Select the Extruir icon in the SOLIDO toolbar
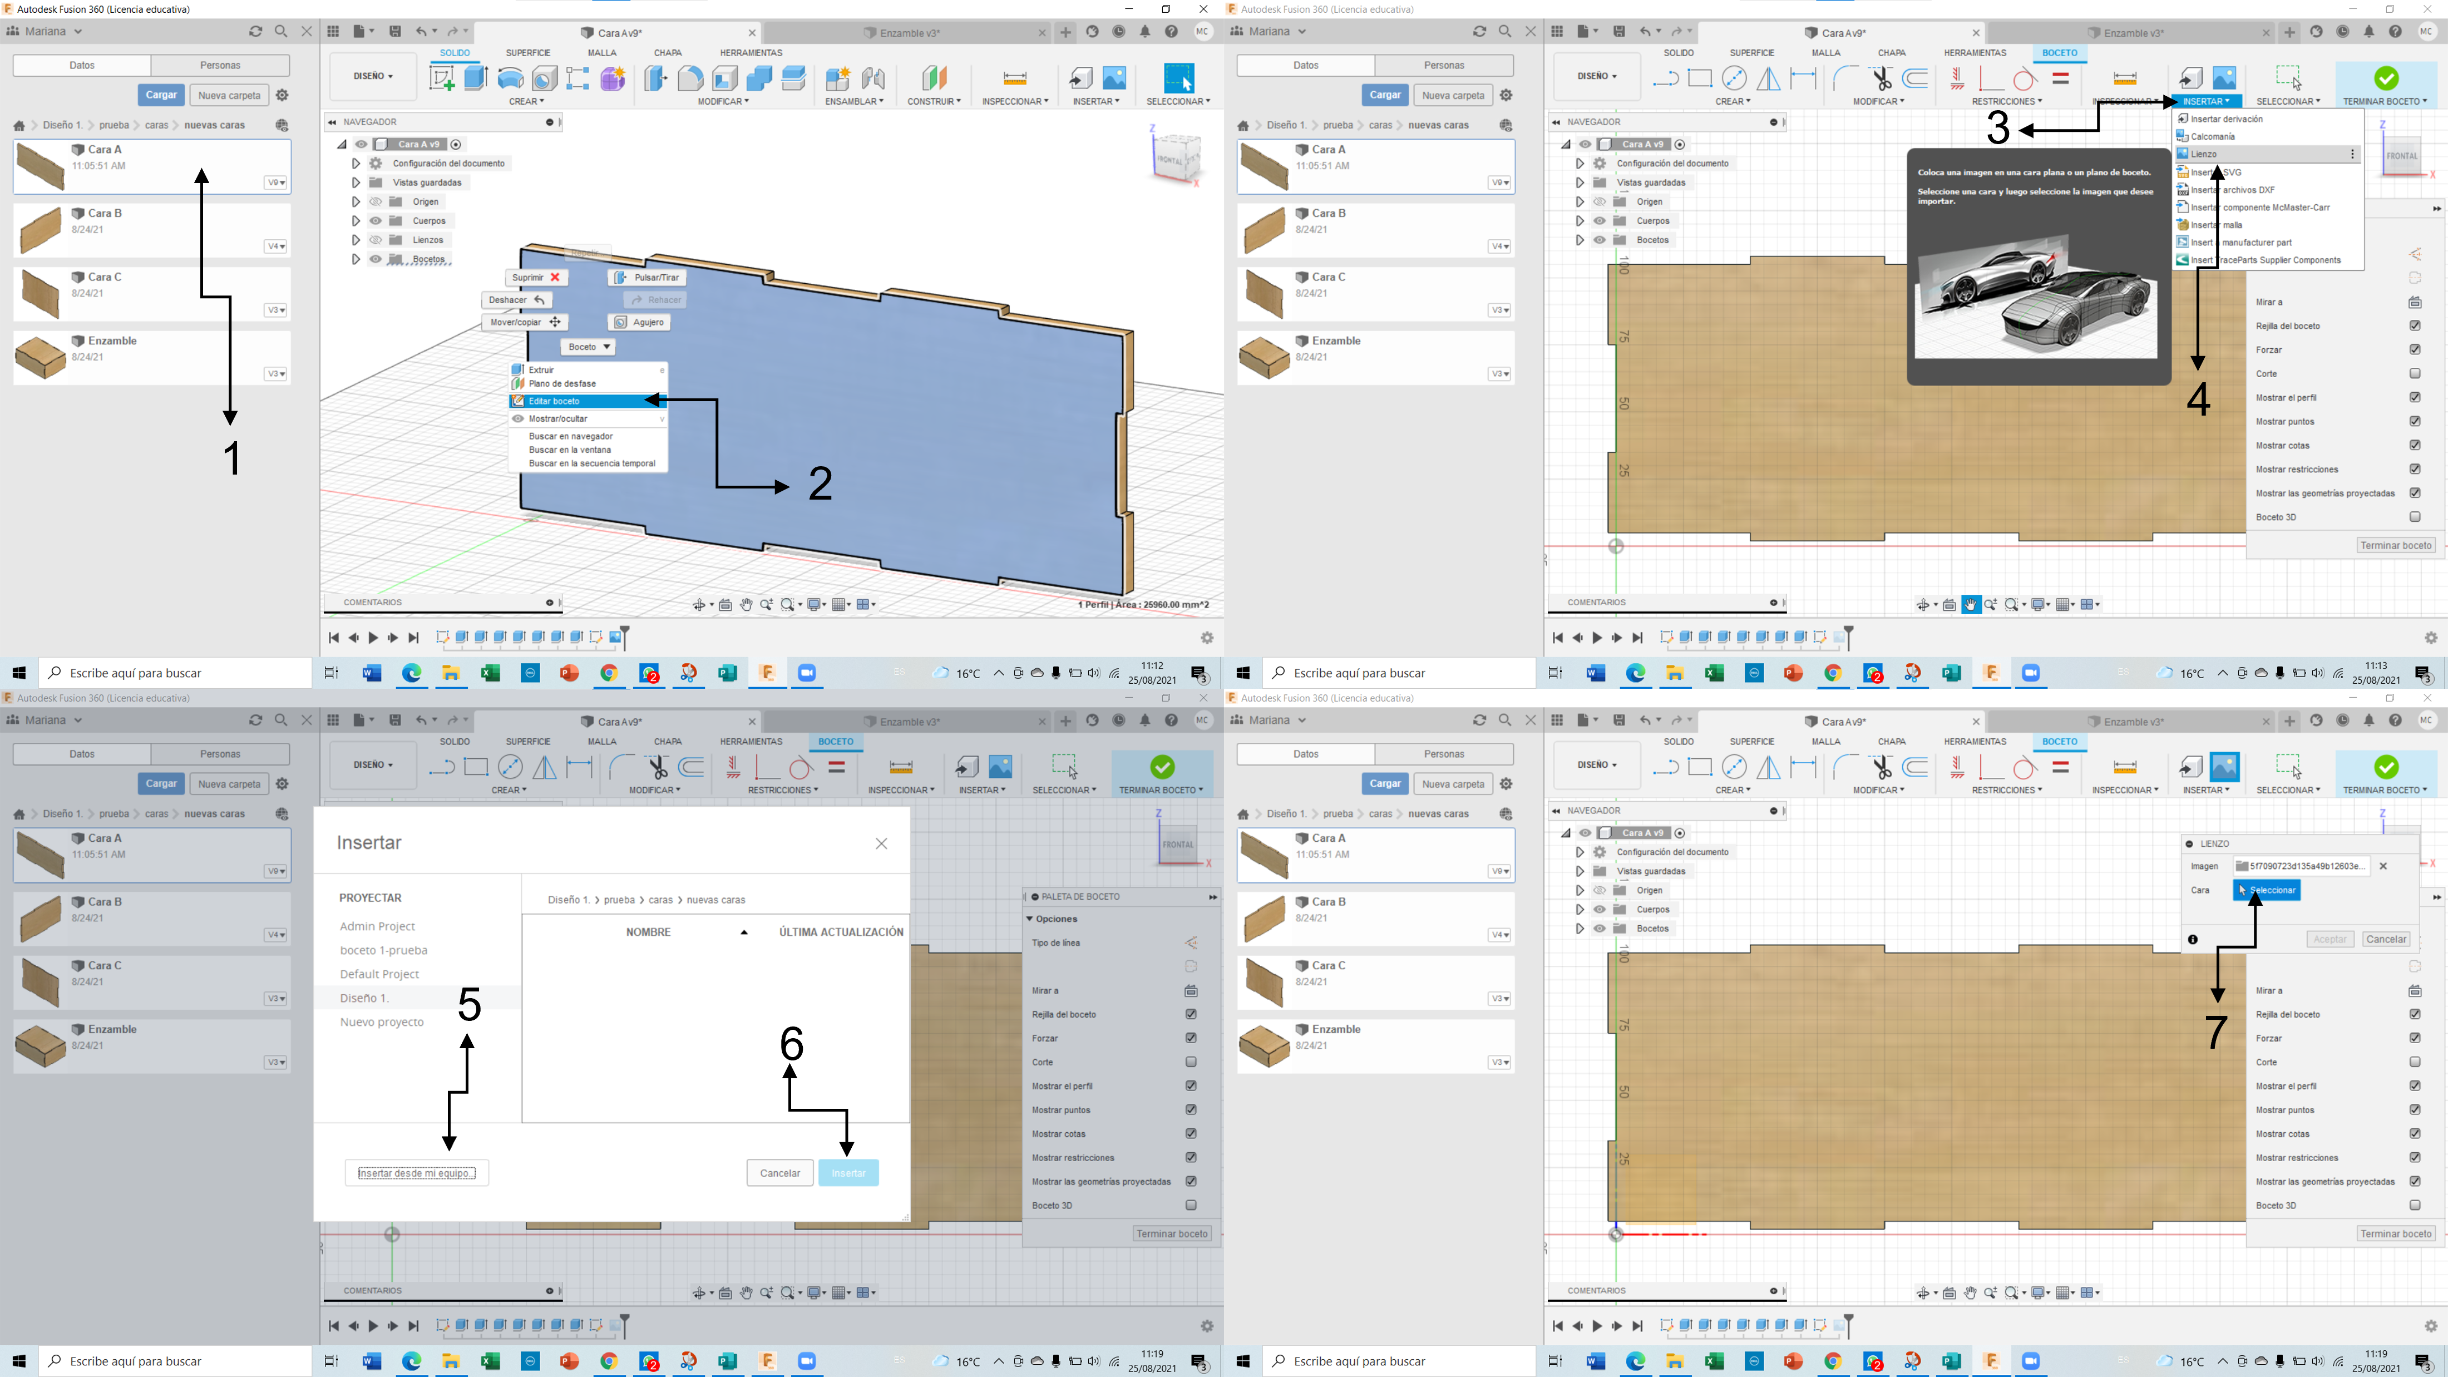2448x1377 pixels. coord(475,78)
